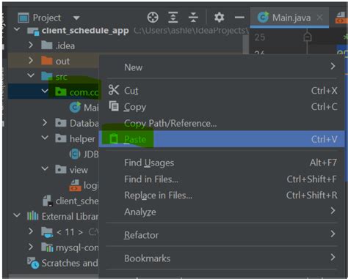Click the gutter lock icon on line 25
The image size is (348, 279).
(308, 37)
